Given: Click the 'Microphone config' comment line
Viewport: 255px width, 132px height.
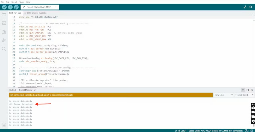Looking at the screenshot, I should 54,23.
